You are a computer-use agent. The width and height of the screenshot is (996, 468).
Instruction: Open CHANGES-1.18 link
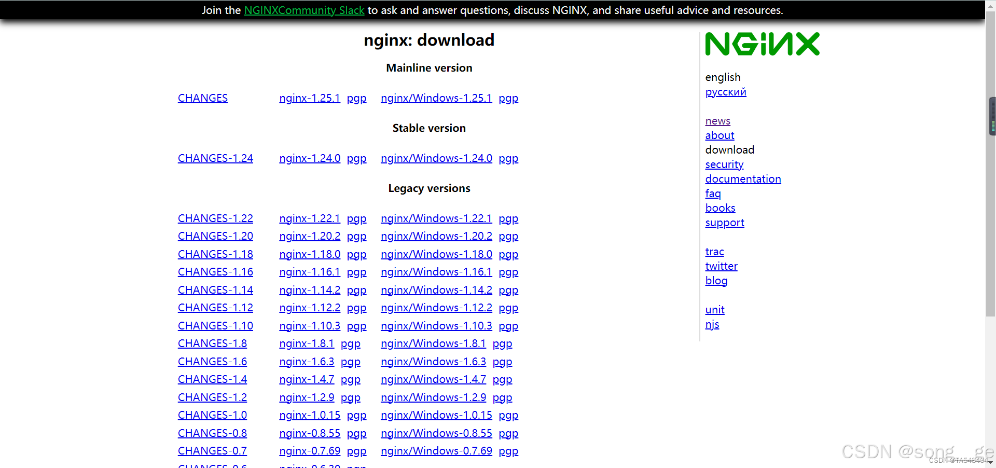pyautogui.click(x=215, y=254)
